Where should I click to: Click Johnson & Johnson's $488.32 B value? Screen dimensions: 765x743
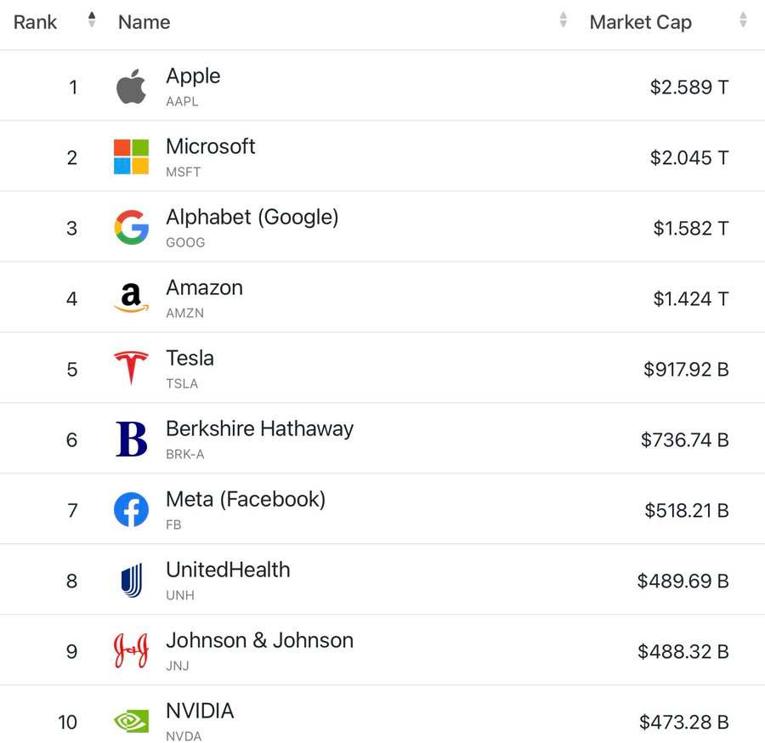[x=683, y=652]
